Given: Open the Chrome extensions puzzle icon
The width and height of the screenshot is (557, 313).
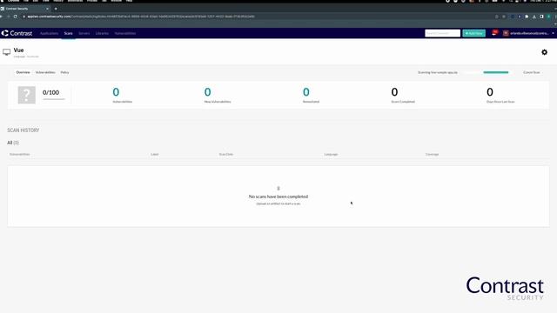Looking at the screenshot, I should [527, 17].
